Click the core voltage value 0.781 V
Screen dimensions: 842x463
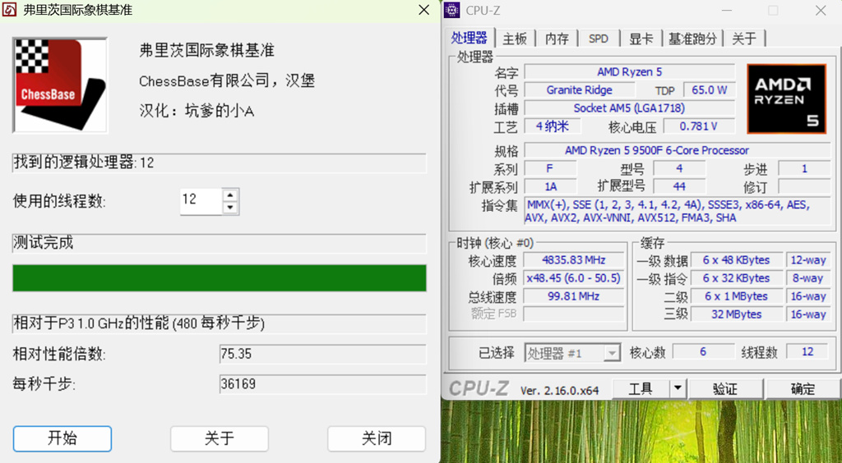(x=699, y=126)
